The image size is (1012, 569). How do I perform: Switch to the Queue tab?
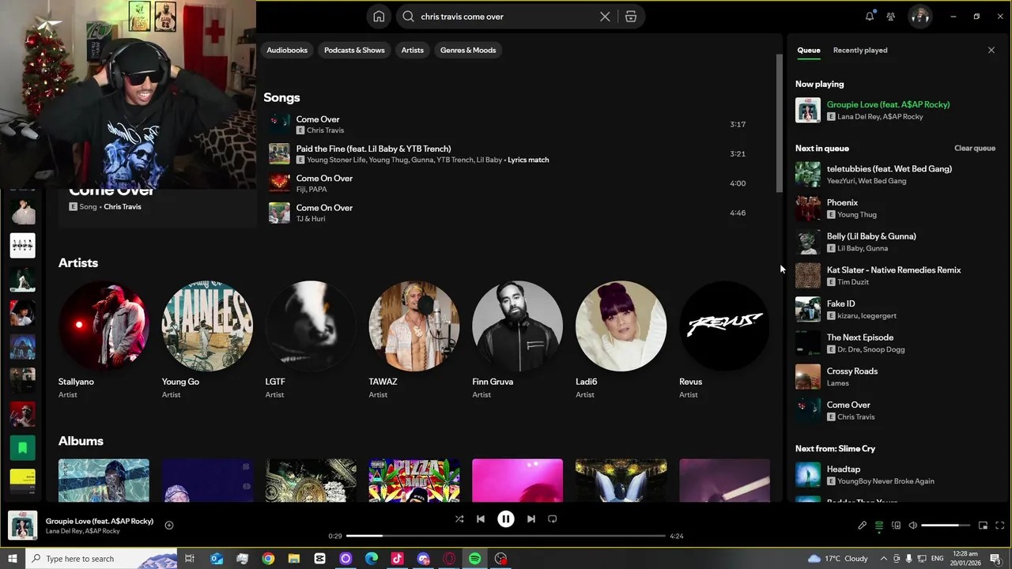pos(808,50)
